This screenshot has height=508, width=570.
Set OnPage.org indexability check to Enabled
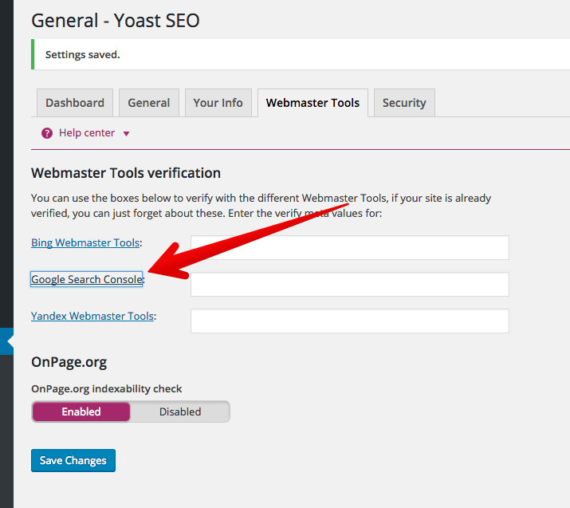pos(81,412)
